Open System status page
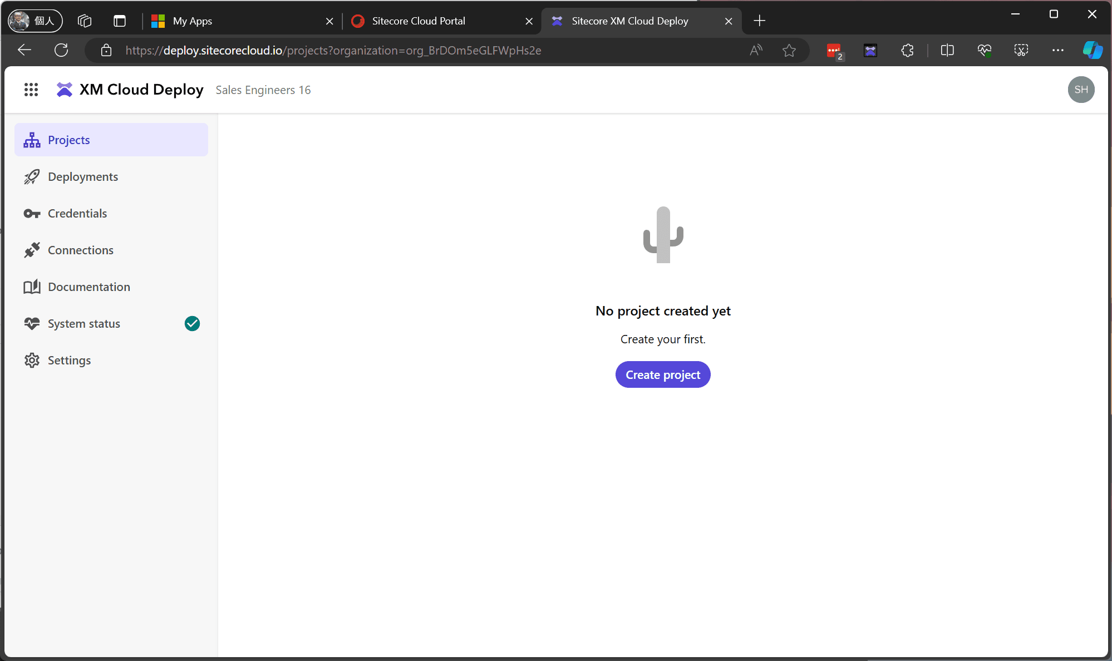Image resolution: width=1112 pixels, height=661 pixels. click(84, 324)
